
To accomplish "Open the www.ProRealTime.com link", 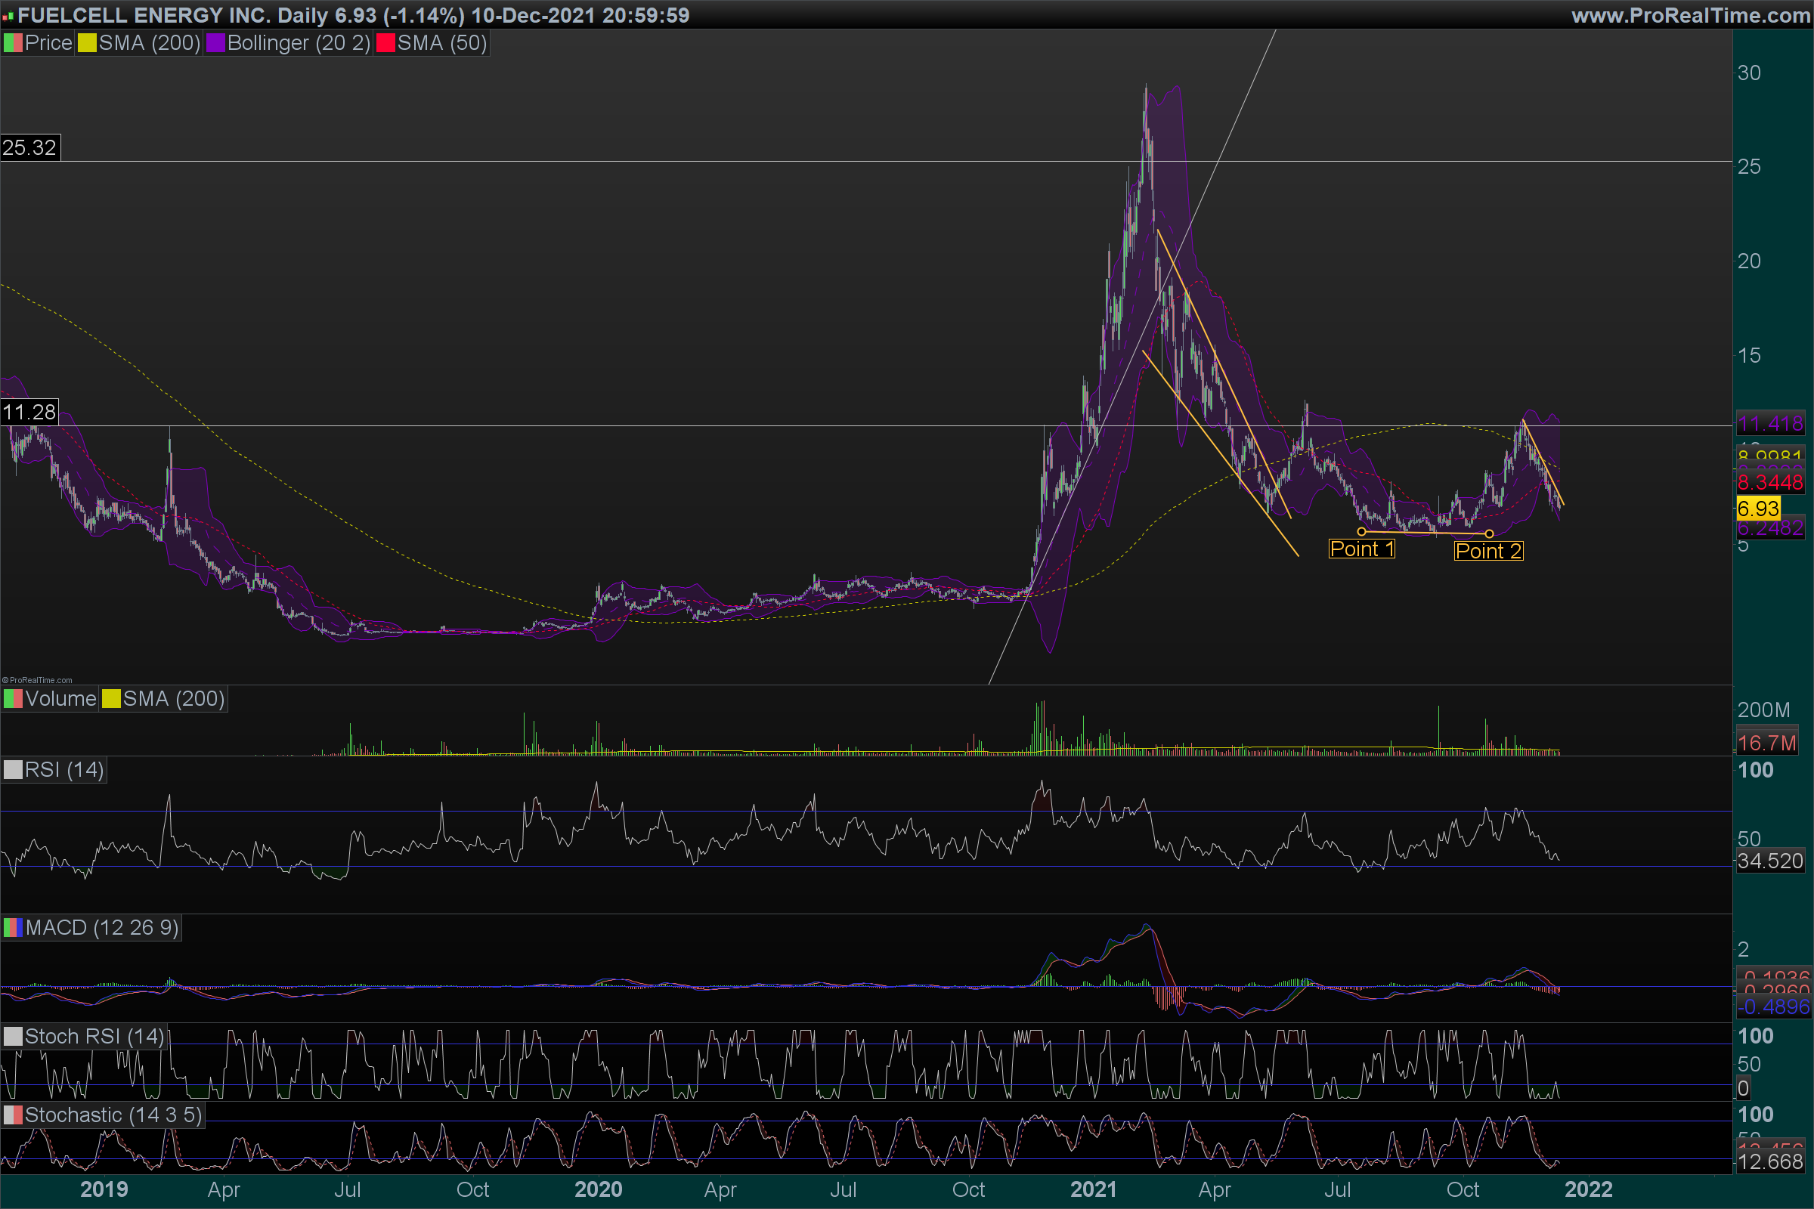I will pos(1691,14).
